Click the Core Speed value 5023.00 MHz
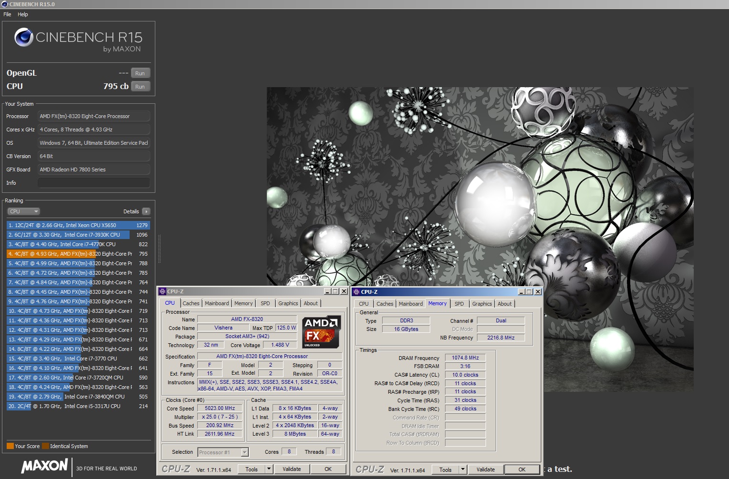The width and height of the screenshot is (729, 479). tap(220, 409)
